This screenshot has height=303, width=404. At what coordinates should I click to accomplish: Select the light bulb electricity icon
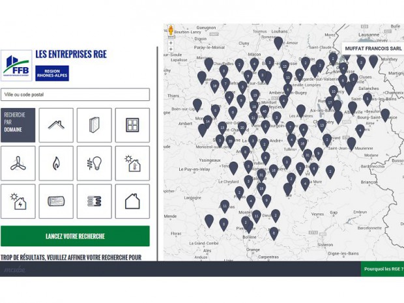pyautogui.click(x=94, y=163)
